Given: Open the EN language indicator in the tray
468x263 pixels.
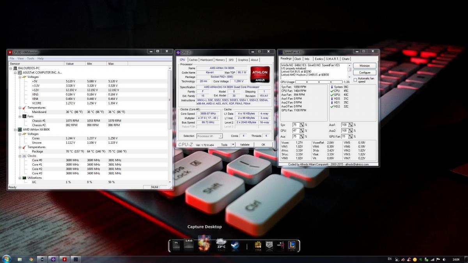Looking at the screenshot, I should click(389, 259).
